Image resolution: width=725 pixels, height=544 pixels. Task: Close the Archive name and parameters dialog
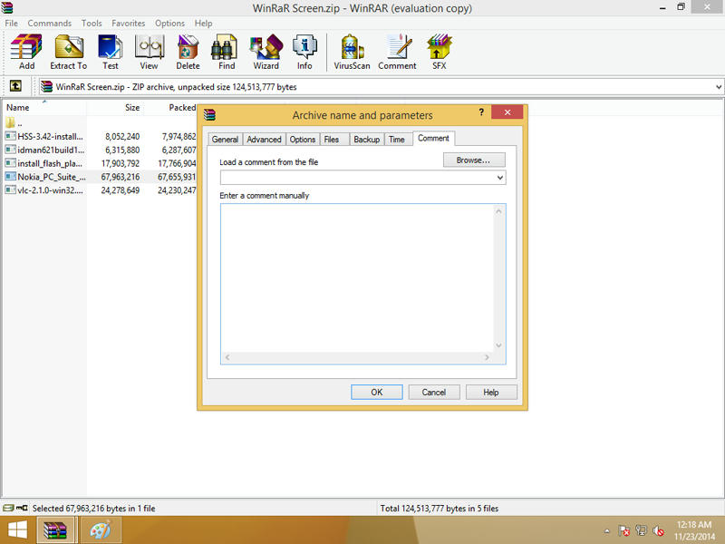pyautogui.click(x=507, y=112)
